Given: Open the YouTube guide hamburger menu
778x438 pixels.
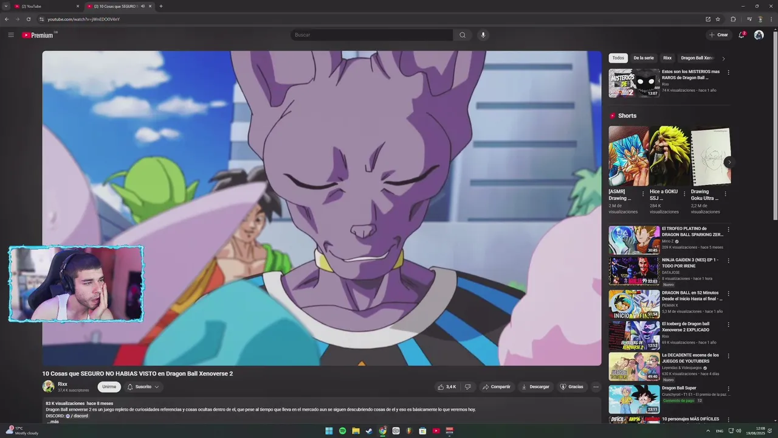Looking at the screenshot, I should pos(11,35).
